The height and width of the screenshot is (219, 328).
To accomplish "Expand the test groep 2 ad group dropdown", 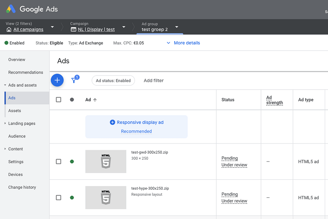I will [x=176, y=27].
